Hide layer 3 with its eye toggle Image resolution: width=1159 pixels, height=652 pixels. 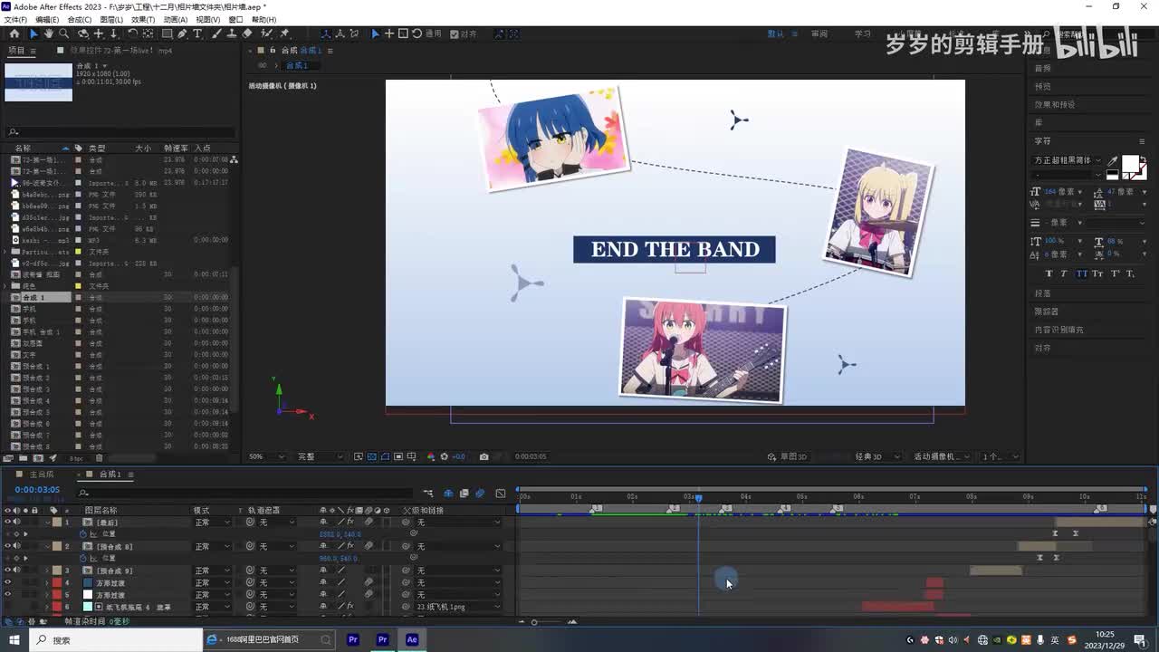7,570
